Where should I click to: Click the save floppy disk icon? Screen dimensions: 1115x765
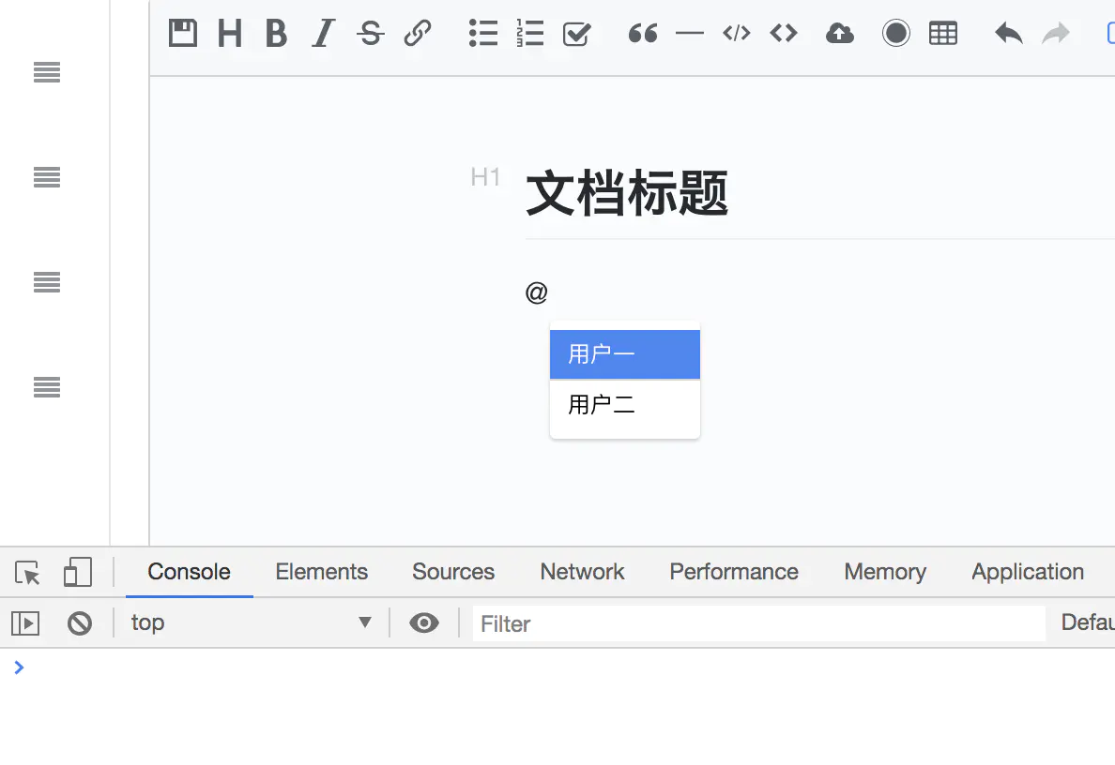pos(183,34)
